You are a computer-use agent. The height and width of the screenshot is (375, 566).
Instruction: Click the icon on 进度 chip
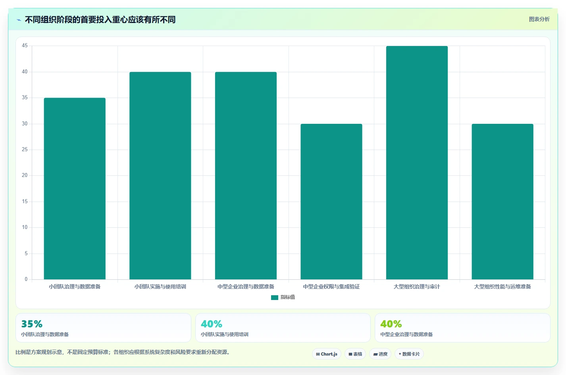375,354
